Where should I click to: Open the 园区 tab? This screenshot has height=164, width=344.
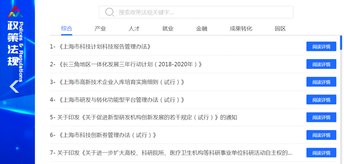tap(280, 29)
